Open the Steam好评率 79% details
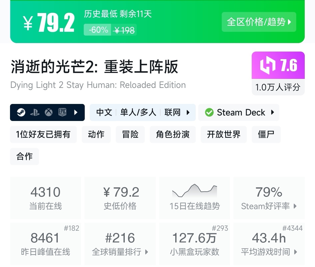The image size is (315, 267). [x=269, y=198]
